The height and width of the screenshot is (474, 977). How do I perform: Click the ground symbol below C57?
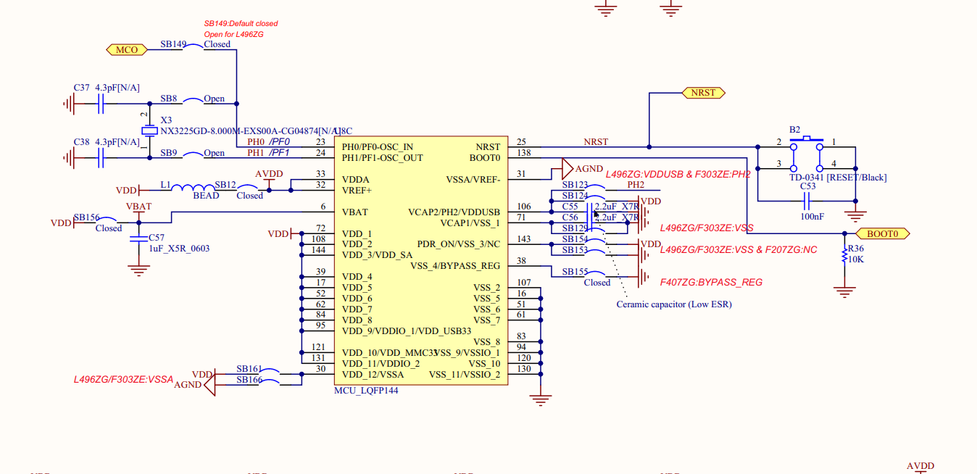(x=138, y=271)
